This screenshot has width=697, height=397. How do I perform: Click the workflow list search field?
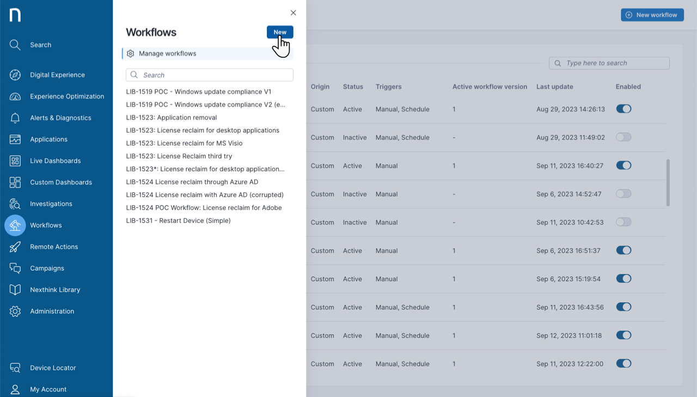click(x=209, y=75)
